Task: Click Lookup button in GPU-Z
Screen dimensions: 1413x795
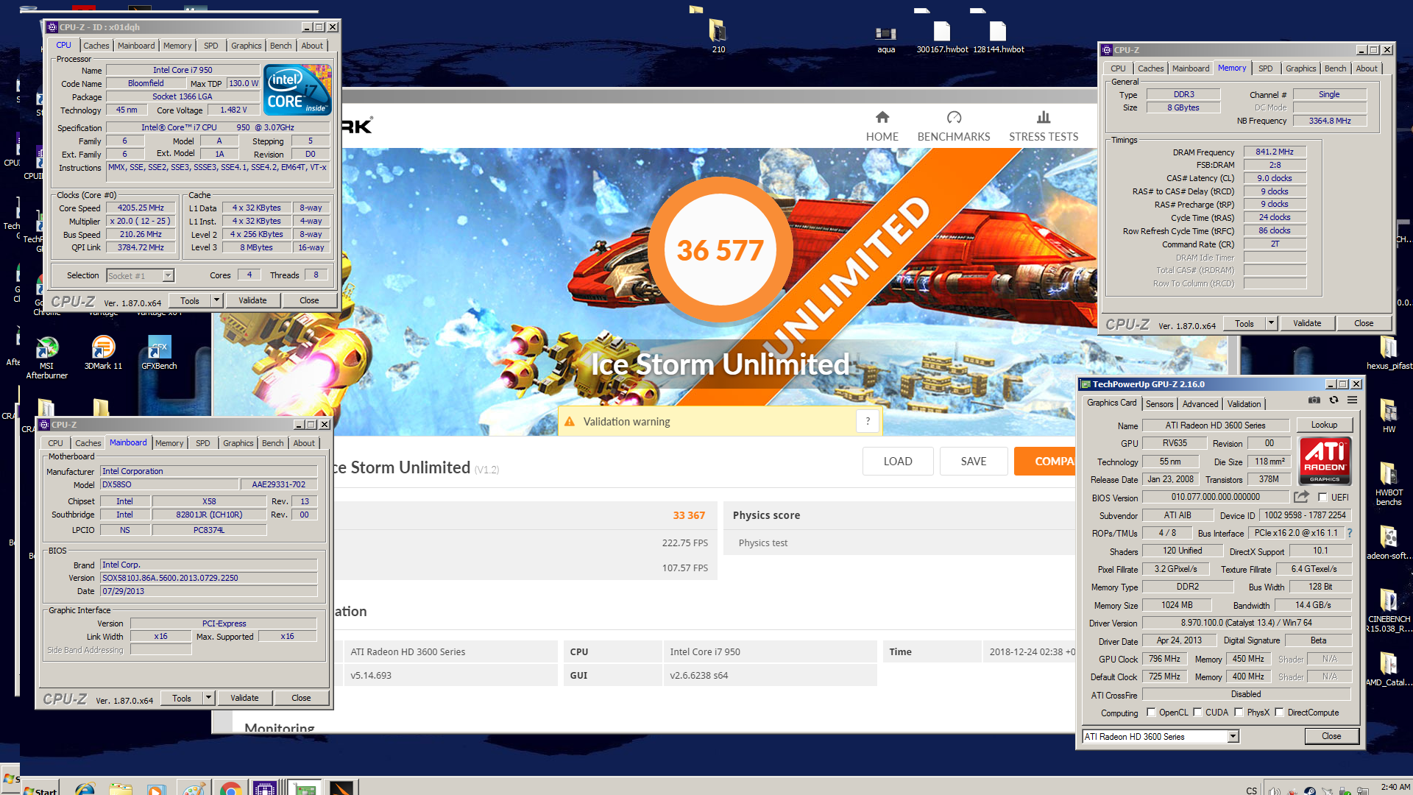Action: (1324, 425)
